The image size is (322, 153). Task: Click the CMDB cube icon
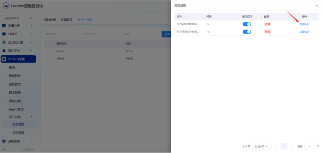pos(4,34)
